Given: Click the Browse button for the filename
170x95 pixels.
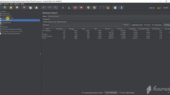Looking at the screenshot, I should point(126,25).
